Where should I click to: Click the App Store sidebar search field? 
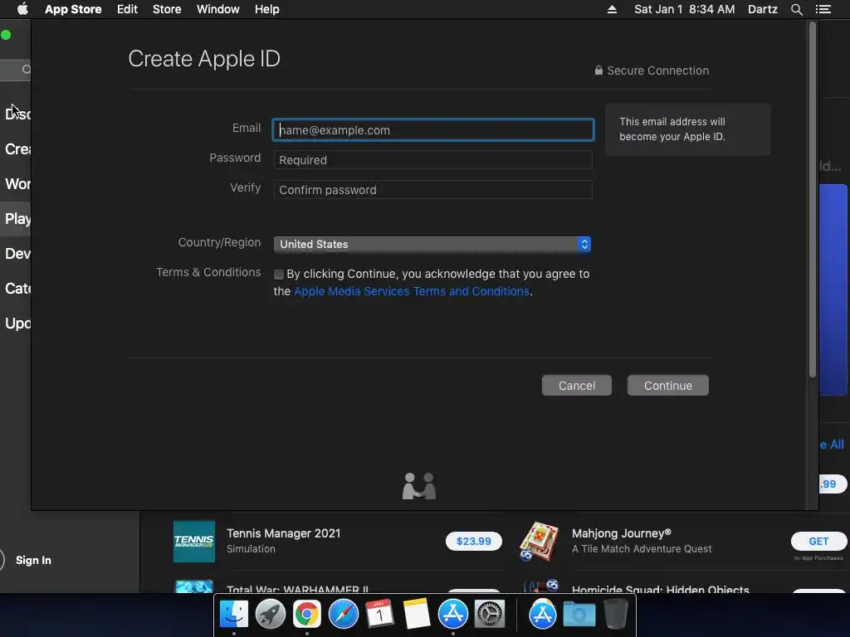pos(16,70)
